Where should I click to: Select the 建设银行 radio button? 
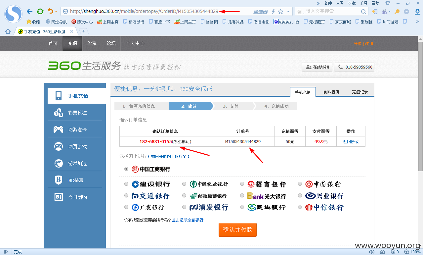click(x=126, y=184)
